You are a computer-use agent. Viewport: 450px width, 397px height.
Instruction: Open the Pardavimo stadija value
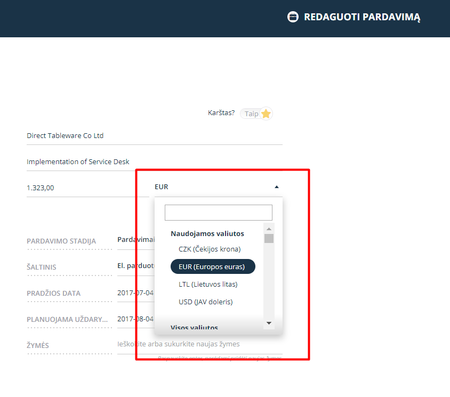click(x=136, y=240)
